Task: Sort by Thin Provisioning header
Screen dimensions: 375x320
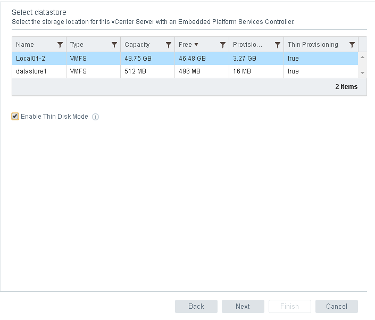Action: click(313, 45)
